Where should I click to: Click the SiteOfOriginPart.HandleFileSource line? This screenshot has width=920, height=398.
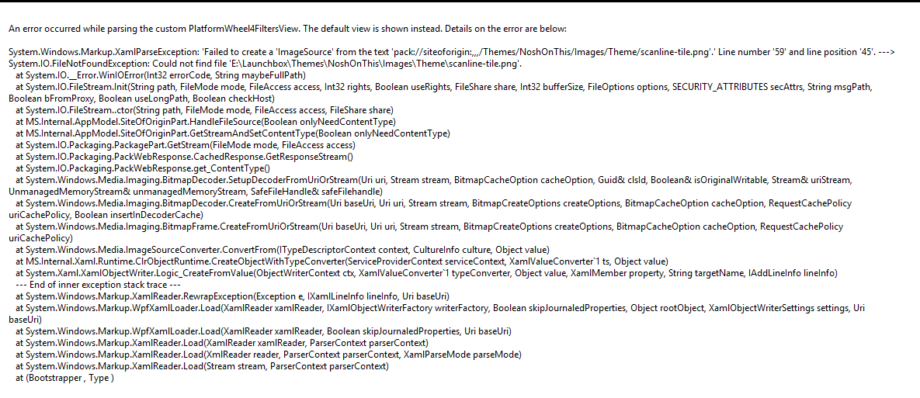[206, 121]
